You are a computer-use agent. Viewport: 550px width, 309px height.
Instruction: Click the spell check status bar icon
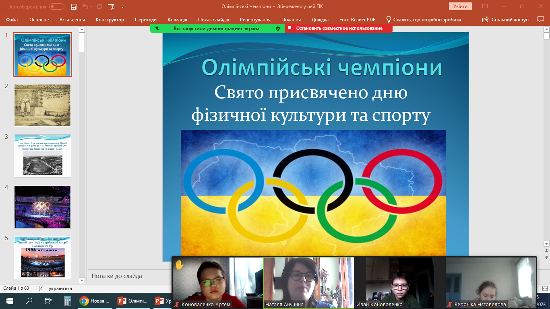coord(39,288)
